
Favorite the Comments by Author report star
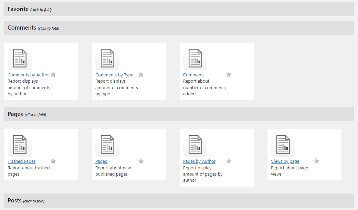[x=53, y=75]
